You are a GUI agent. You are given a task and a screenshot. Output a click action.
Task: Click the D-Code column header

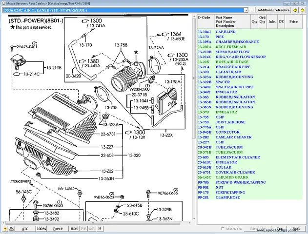click(x=204, y=17)
